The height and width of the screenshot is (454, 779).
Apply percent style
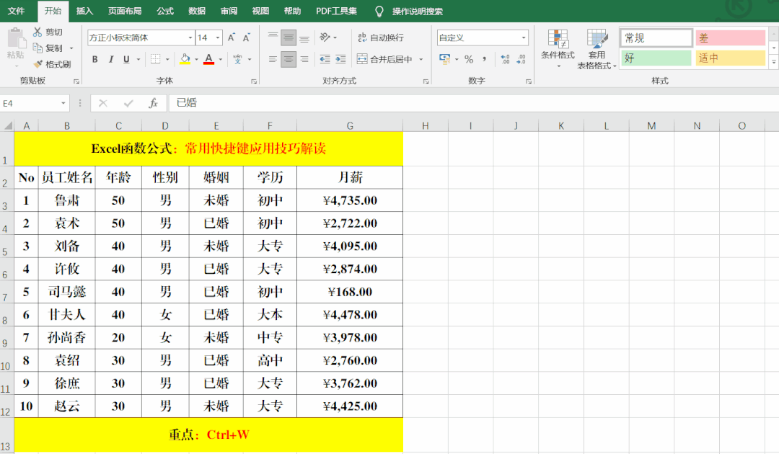[x=469, y=59]
